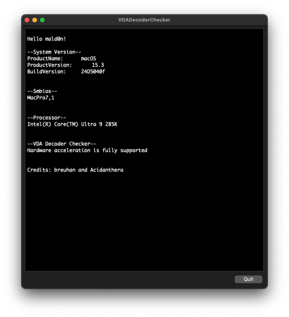Select the MacPro7,1 model text
The image size is (289, 317).
tap(41, 98)
